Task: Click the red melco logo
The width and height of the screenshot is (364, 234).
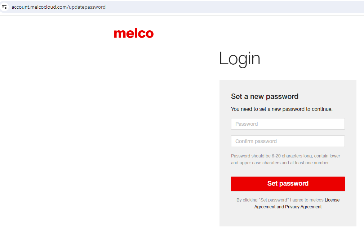Action: click(134, 34)
